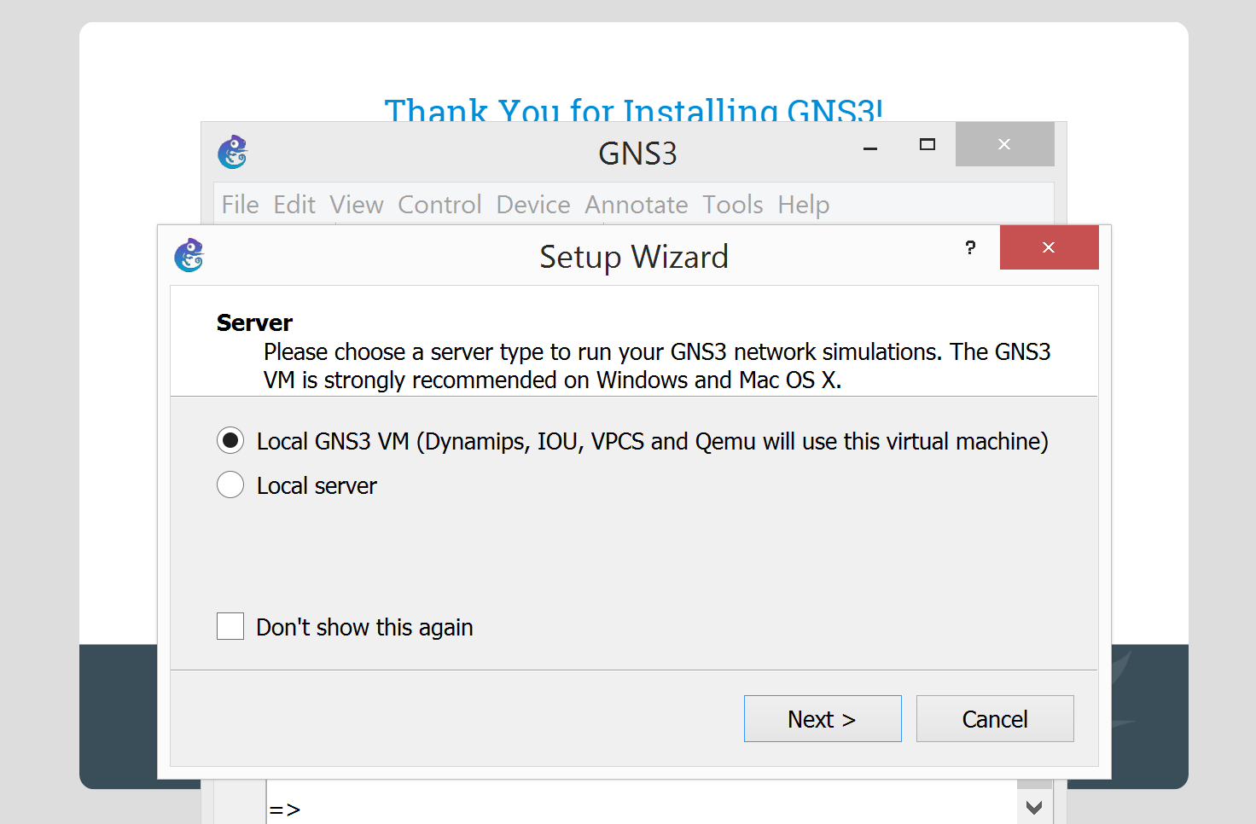Click the Setup Wizard help question mark

pyautogui.click(x=970, y=247)
